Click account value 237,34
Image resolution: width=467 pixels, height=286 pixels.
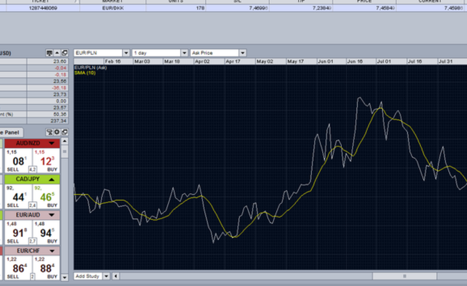point(47,121)
